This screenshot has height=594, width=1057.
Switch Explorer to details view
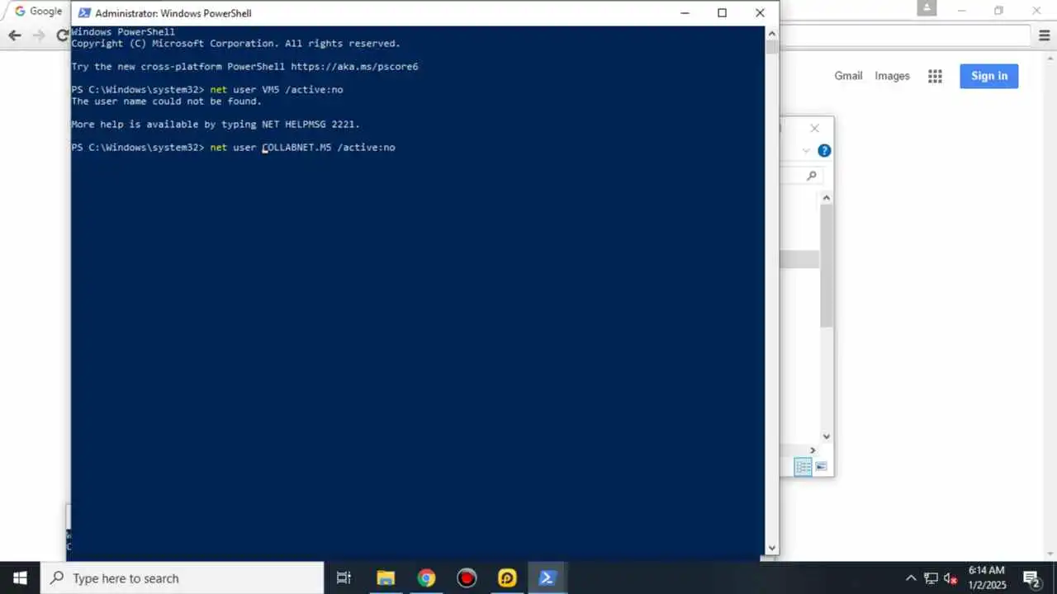pos(803,467)
